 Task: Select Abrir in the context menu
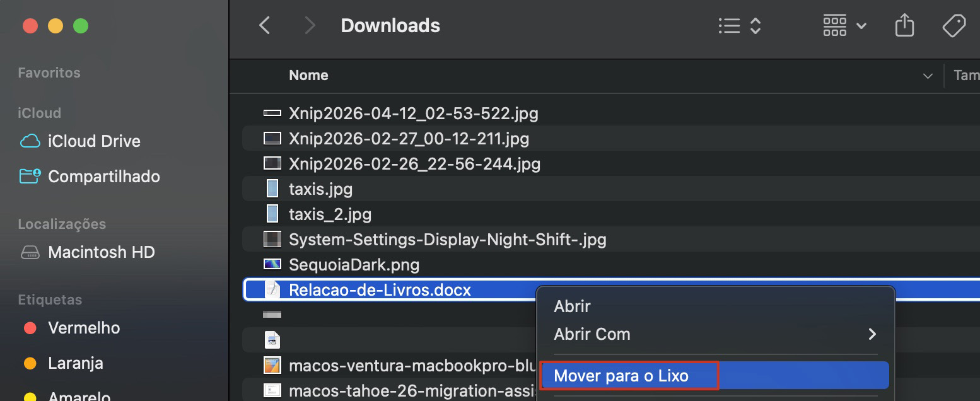(572, 306)
